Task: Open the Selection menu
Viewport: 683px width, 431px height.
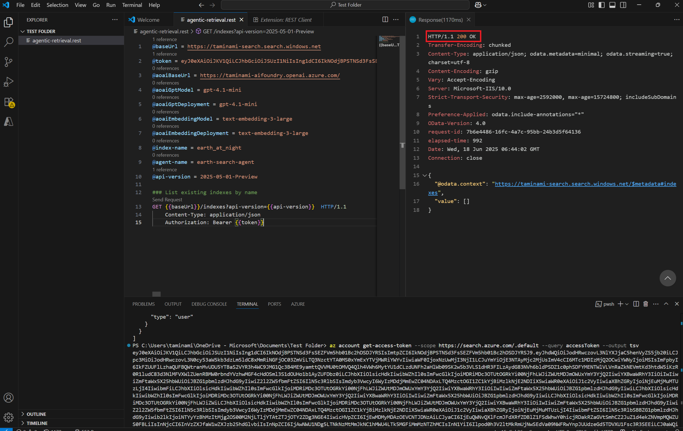Action: pos(57,5)
